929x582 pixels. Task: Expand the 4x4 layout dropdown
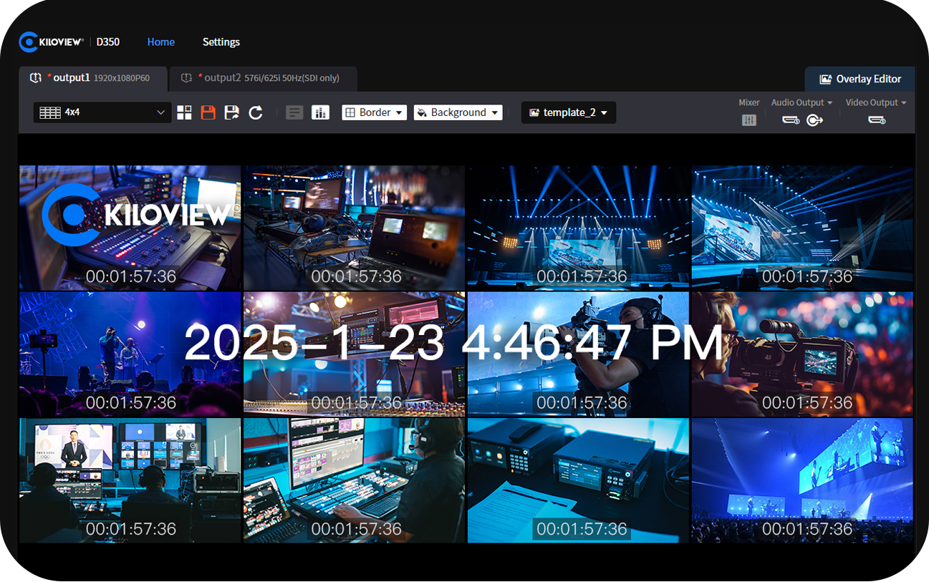(102, 112)
